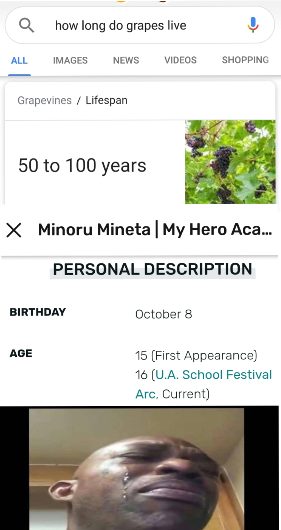The image size is (281, 530).
Task: Click the AGE label
Action: coord(21,354)
